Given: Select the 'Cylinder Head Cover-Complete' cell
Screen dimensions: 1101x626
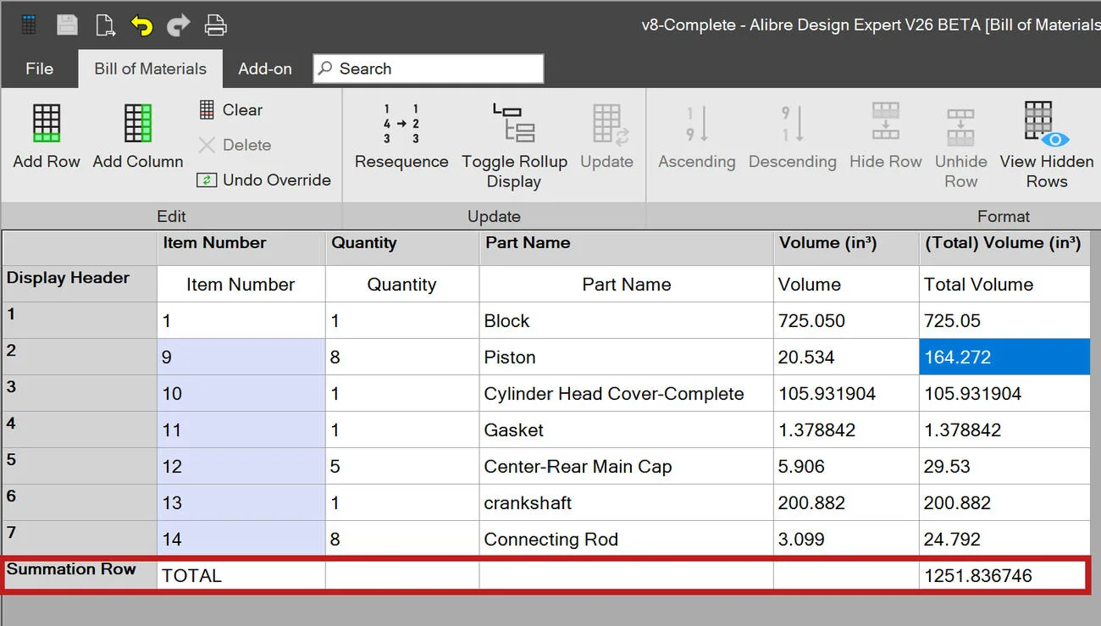Looking at the screenshot, I should click(627, 394).
